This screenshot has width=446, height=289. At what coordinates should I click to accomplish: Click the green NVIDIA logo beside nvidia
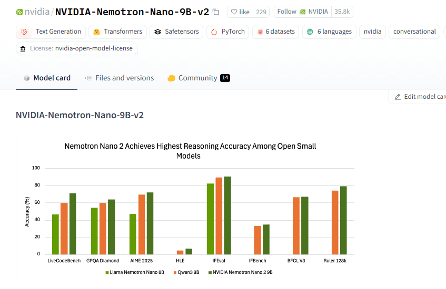pyautogui.click(x=19, y=12)
